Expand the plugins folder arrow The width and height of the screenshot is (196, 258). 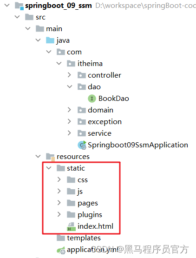(59, 214)
